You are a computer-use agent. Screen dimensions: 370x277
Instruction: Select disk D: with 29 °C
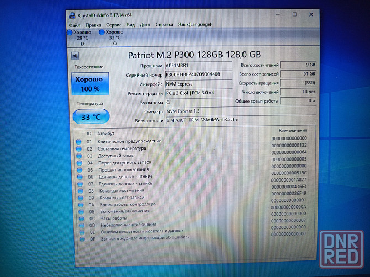tap(80, 38)
